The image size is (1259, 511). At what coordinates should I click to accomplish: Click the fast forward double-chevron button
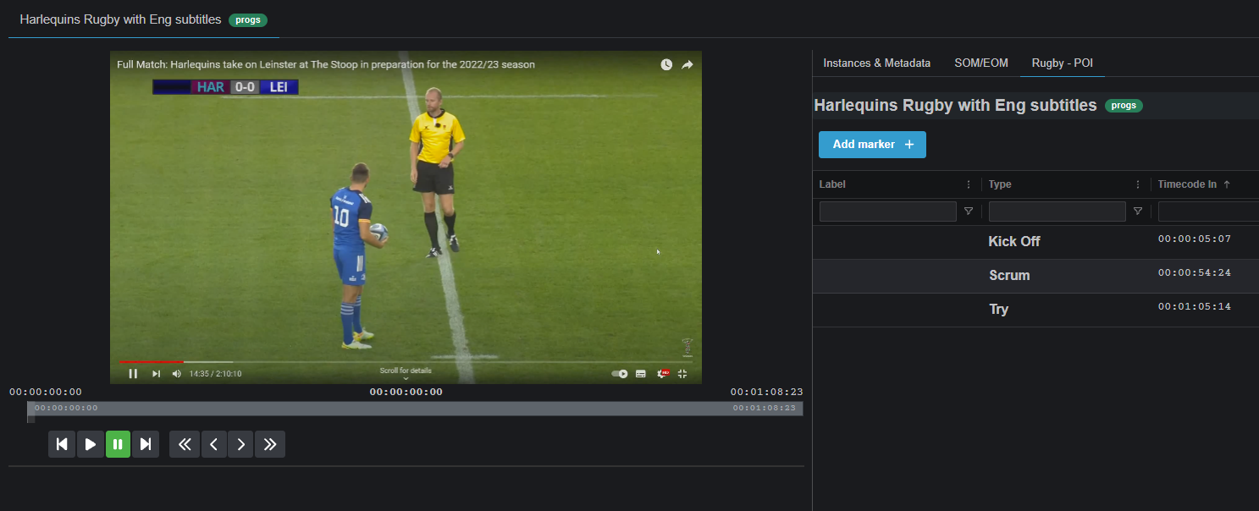click(270, 444)
